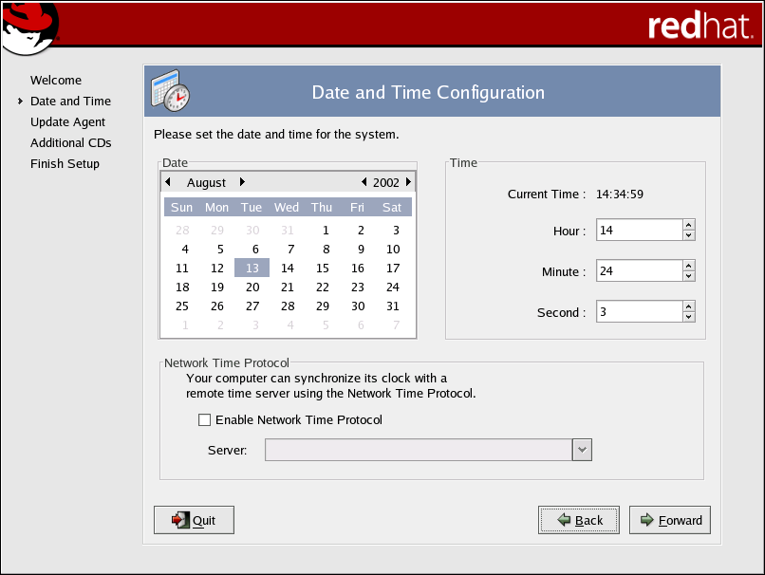The height and width of the screenshot is (575, 765).
Task: Open the NTP Server dropdown list
Action: tap(582, 450)
